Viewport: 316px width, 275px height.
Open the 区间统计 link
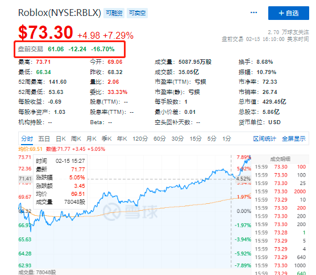[x=264, y=139]
